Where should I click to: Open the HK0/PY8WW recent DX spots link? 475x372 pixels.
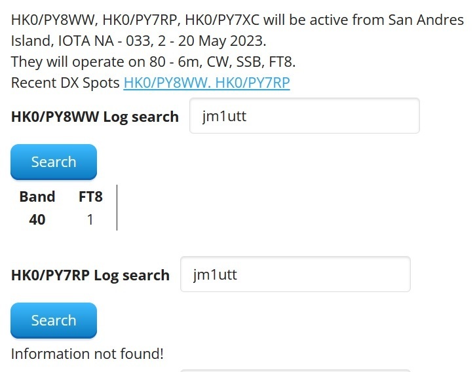point(164,83)
